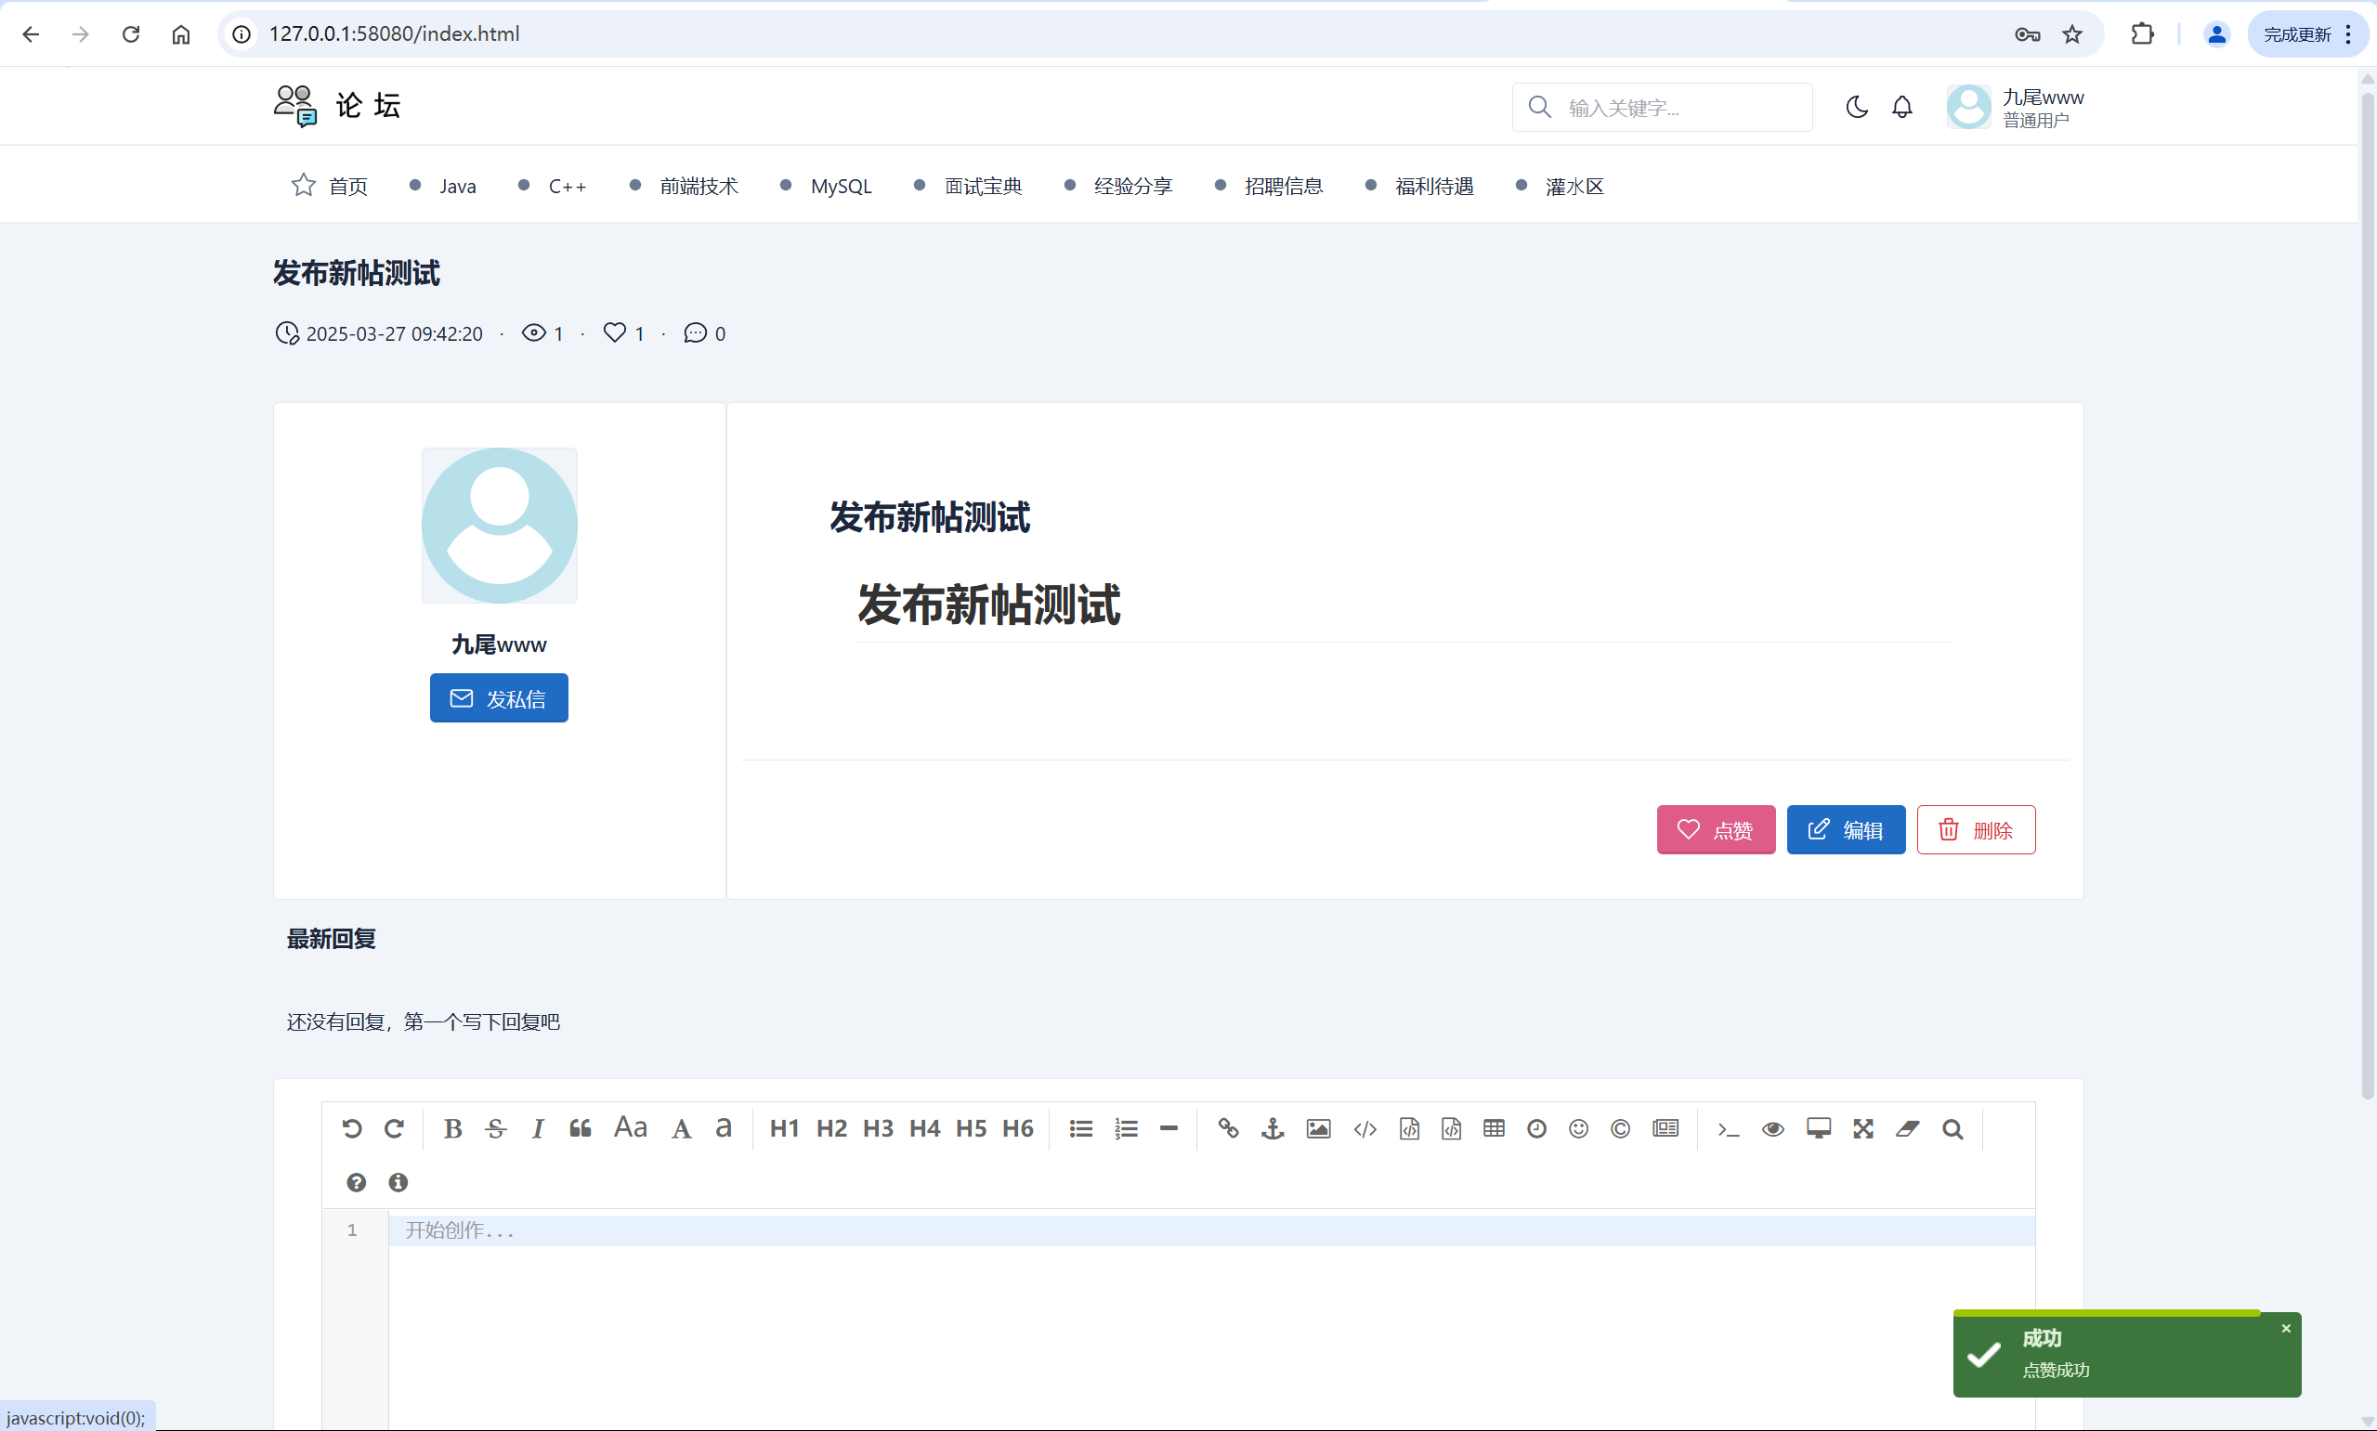2377x1431 pixels.
Task: Click the 发私信 message button
Action: (499, 698)
